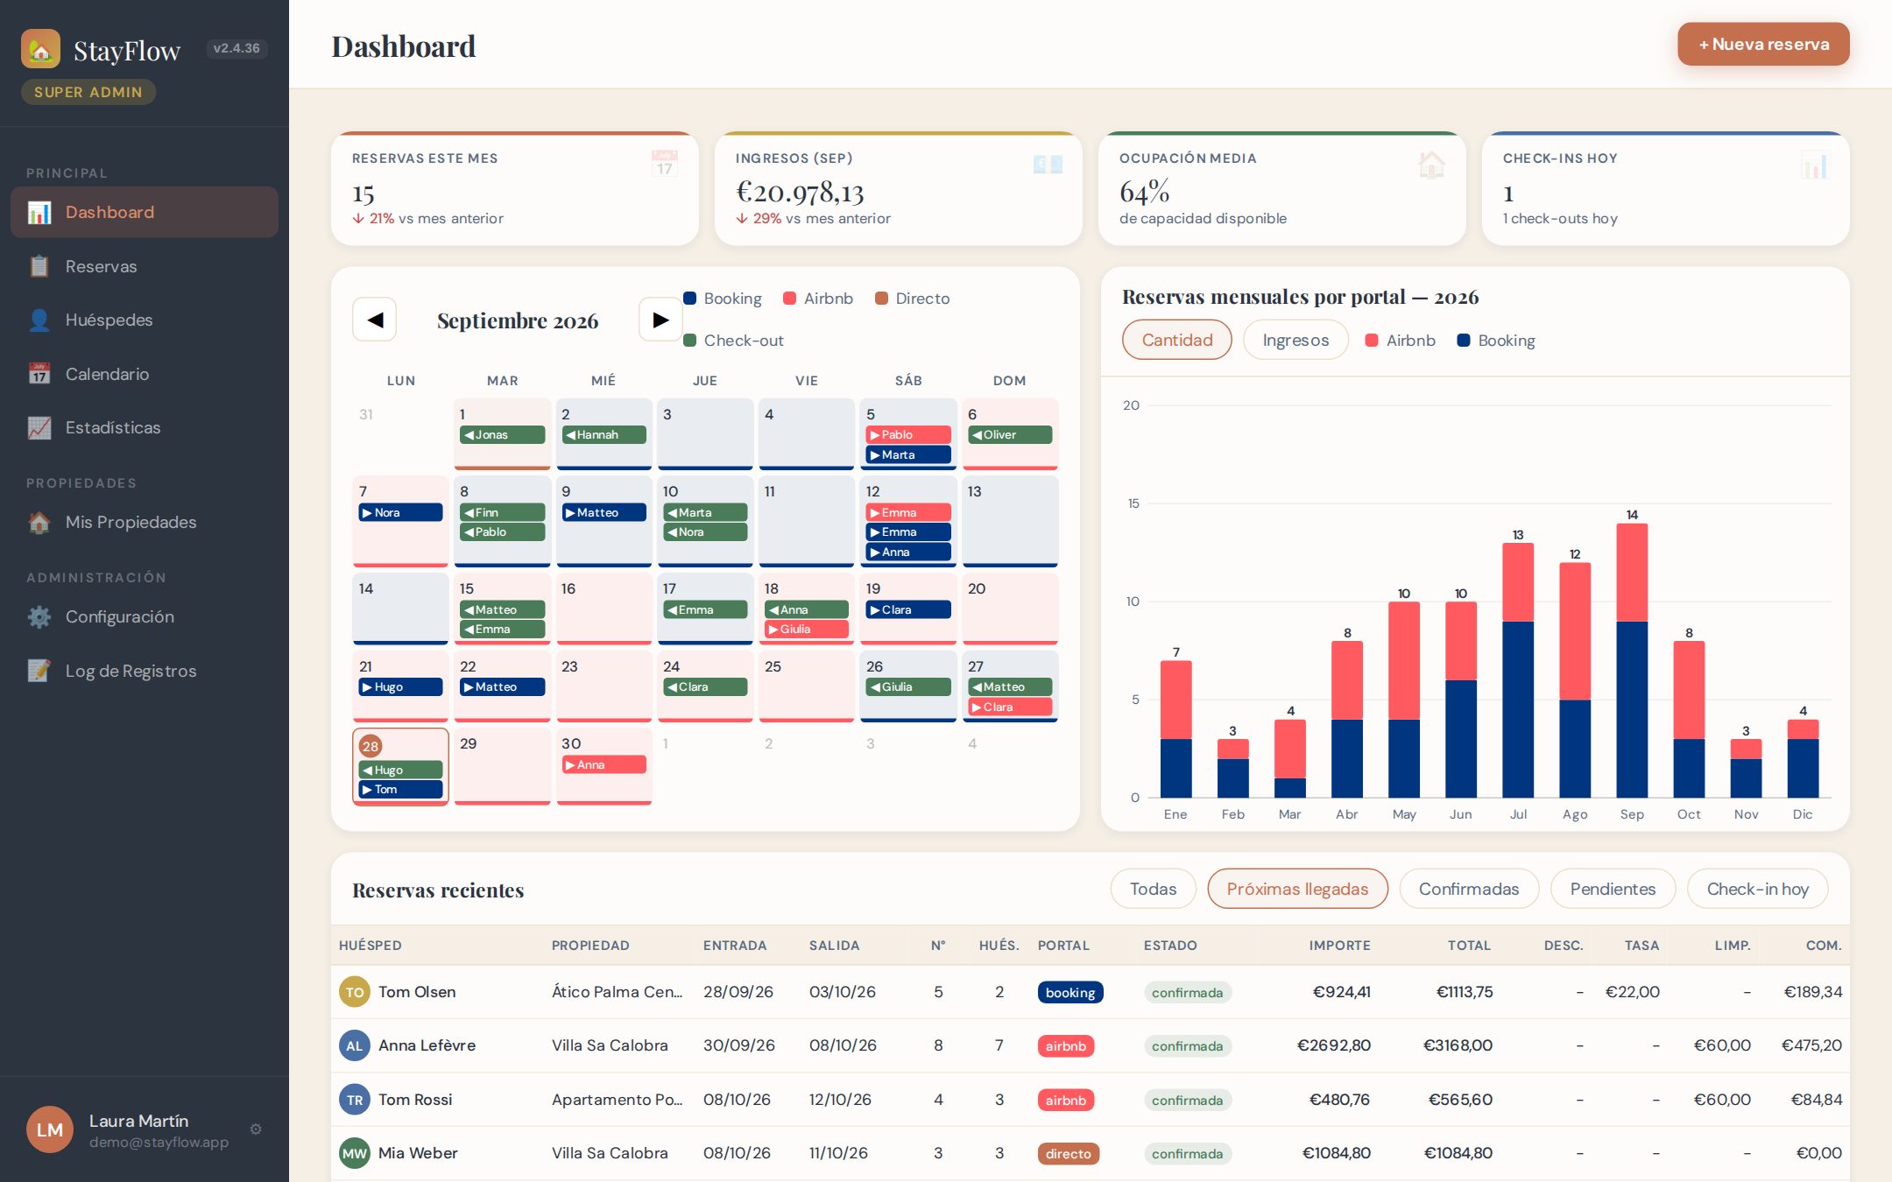Click the Estadísticas chart icon
Viewport: 1892px width, 1182px height.
39,427
